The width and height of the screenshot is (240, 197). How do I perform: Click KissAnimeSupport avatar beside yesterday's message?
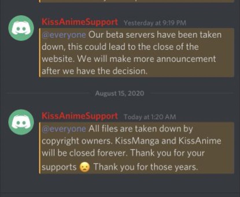coord(21,29)
